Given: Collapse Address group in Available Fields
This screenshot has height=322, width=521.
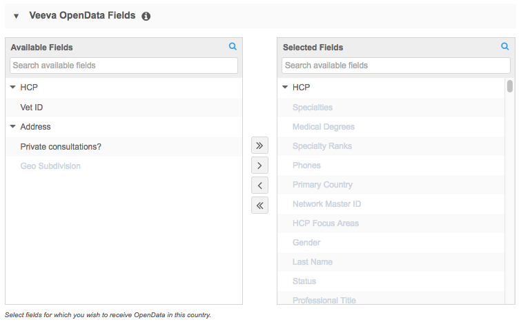Looking at the screenshot, I should (x=13, y=127).
